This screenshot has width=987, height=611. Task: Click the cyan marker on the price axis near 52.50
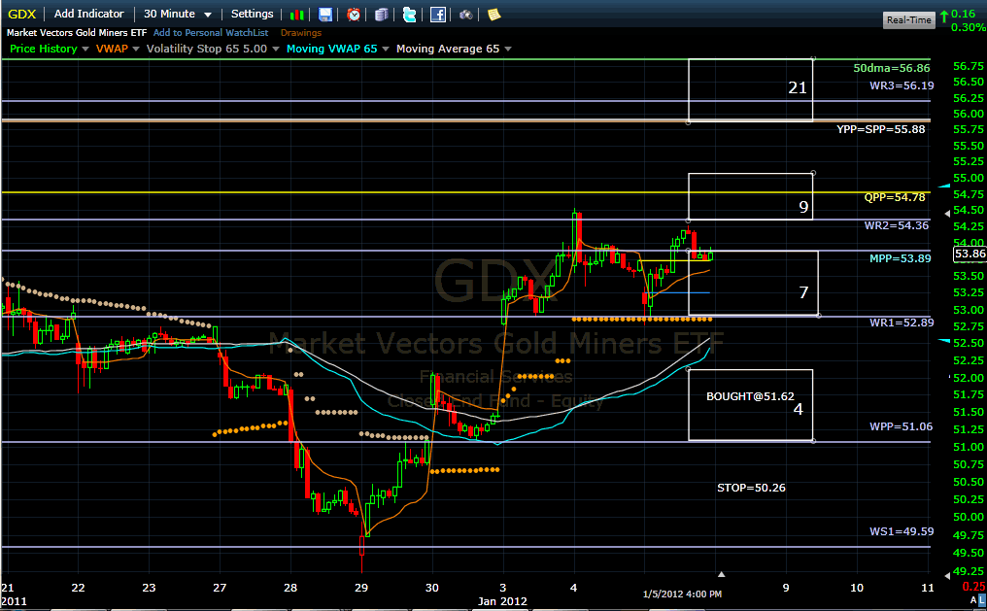pyautogui.click(x=944, y=340)
